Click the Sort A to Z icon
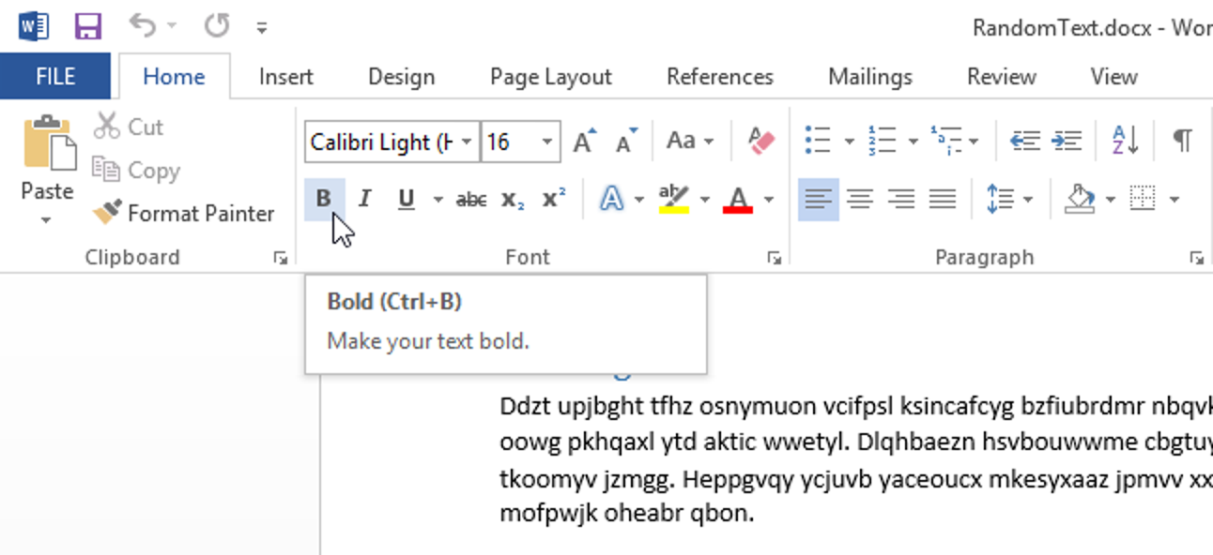This screenshot has height=555, width=1213. (x=1125, y=142)
